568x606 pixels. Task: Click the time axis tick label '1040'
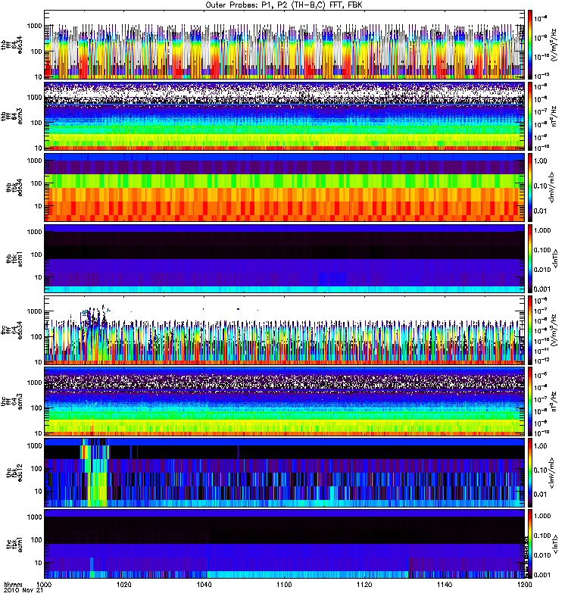pos(204,584)
